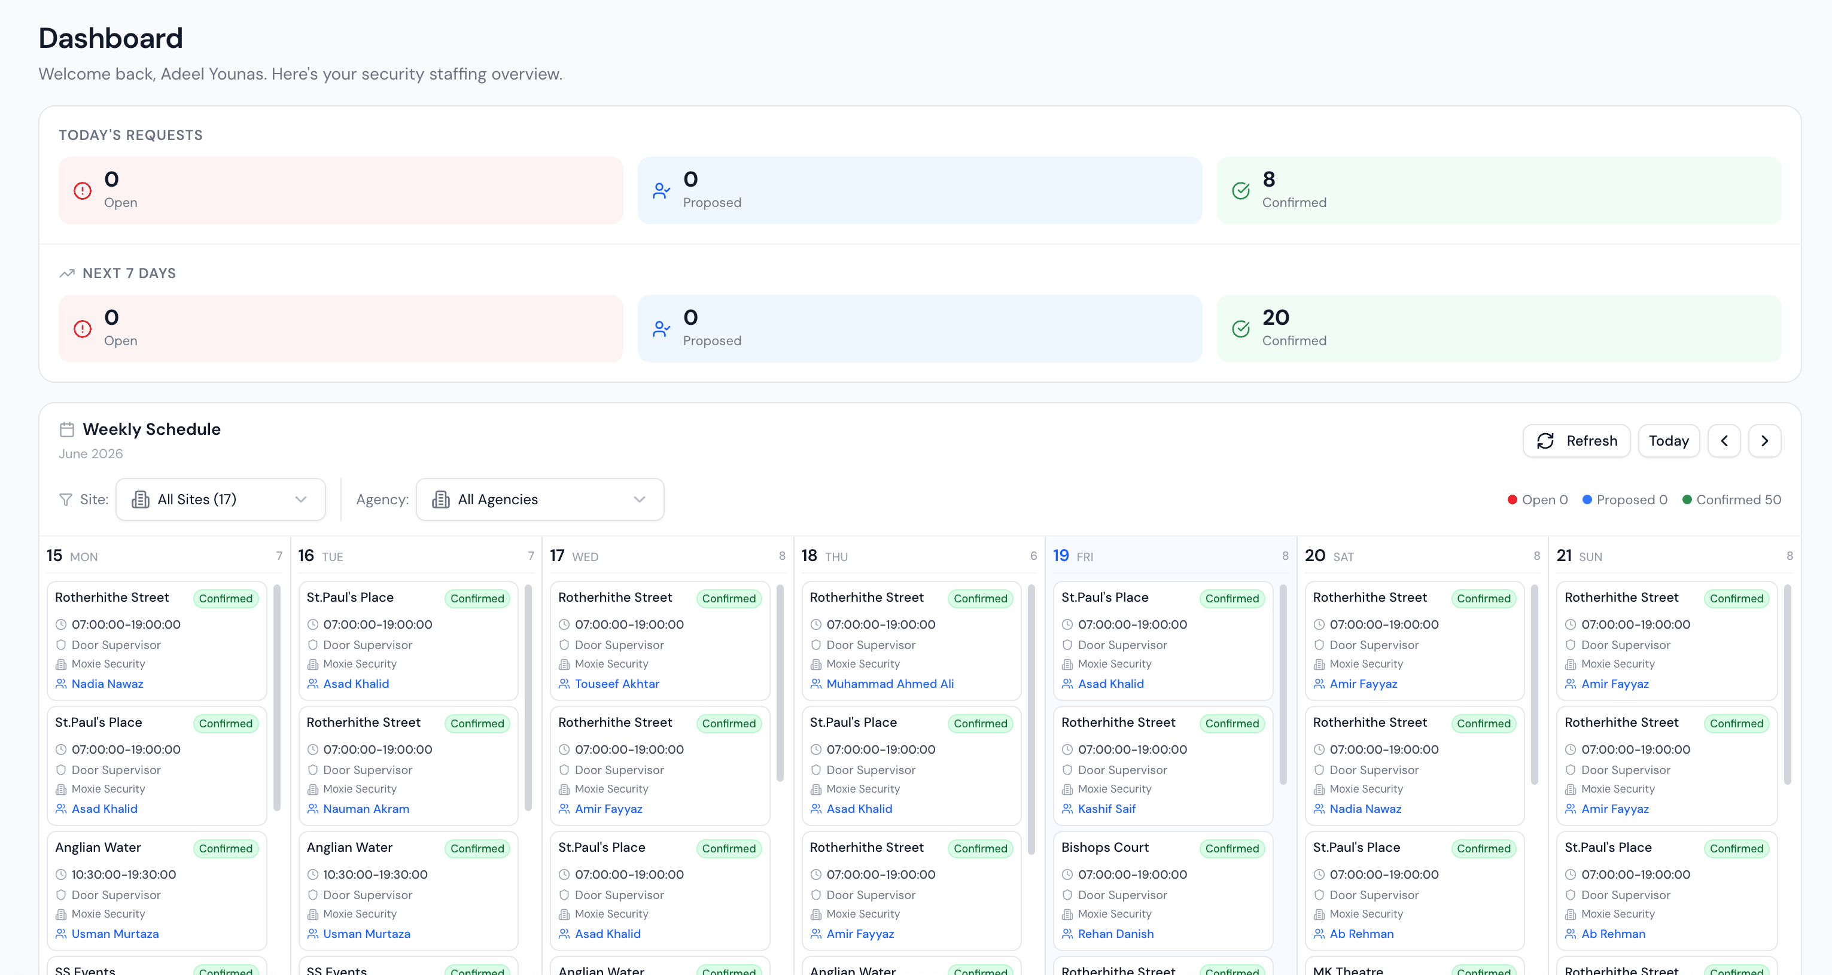Click the green Confirmed legend dot
Viewport: 1832px width, 975px height.
1686,500
